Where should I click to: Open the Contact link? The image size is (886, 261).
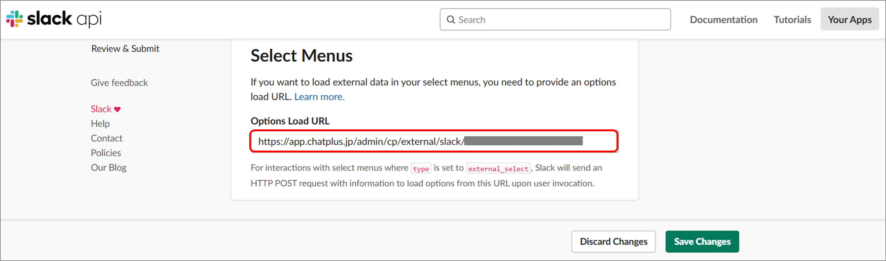click(x=107, y=138)
